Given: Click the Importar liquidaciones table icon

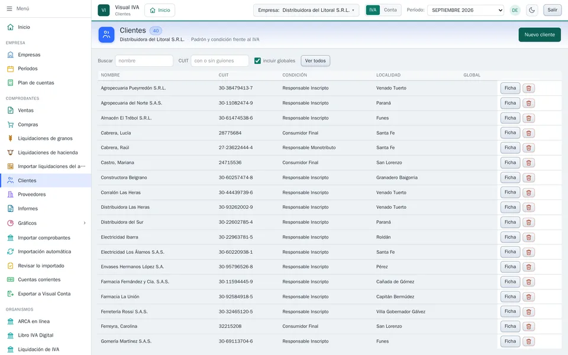Looking at the screenshot, I should click(x=11, y=166).
